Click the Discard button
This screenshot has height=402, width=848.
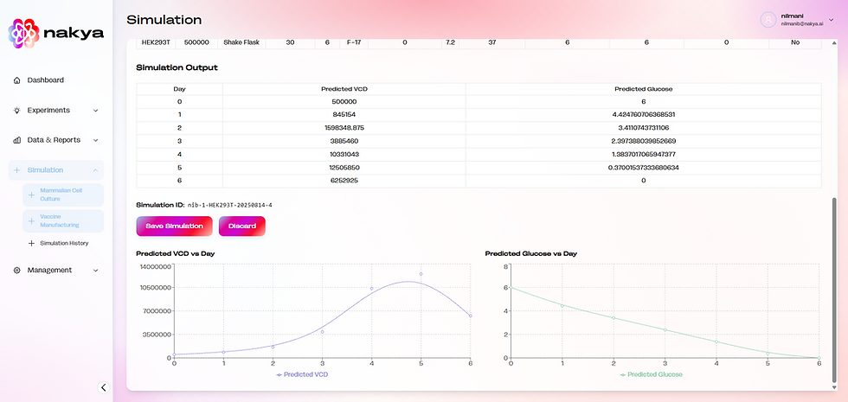tap(241, 227)
